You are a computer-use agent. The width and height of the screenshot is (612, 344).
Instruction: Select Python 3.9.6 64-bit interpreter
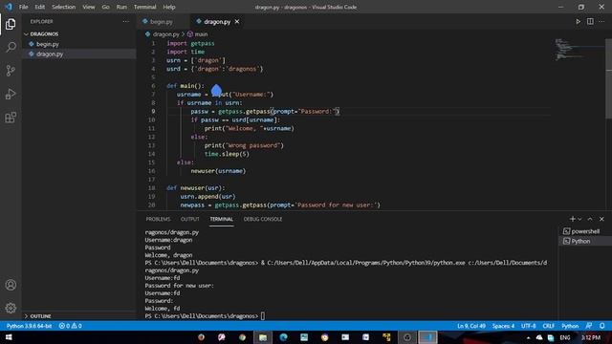point(29,326)
